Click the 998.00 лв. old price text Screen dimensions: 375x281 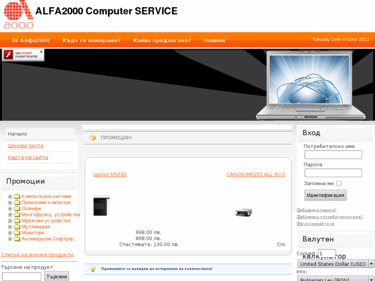[x=149, y=232]
